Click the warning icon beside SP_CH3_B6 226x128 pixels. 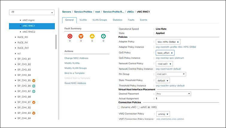(x=34, y=86)
